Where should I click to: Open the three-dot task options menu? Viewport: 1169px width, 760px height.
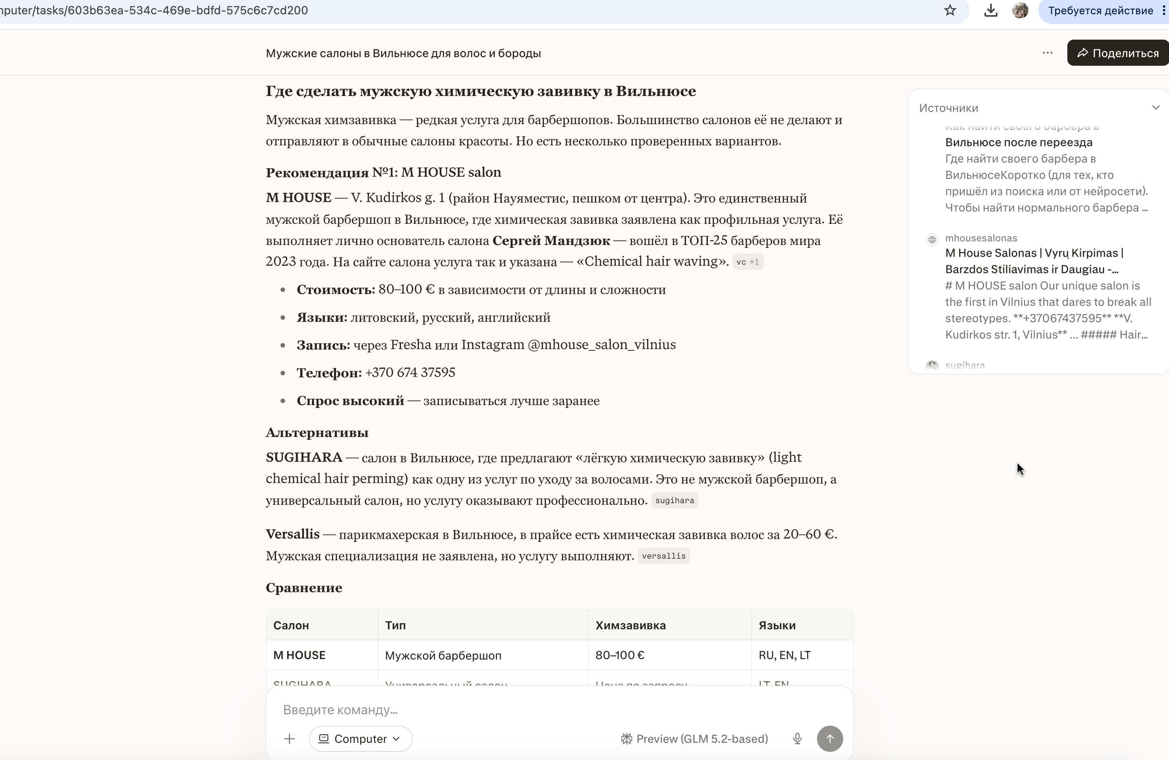point(1048,53)
